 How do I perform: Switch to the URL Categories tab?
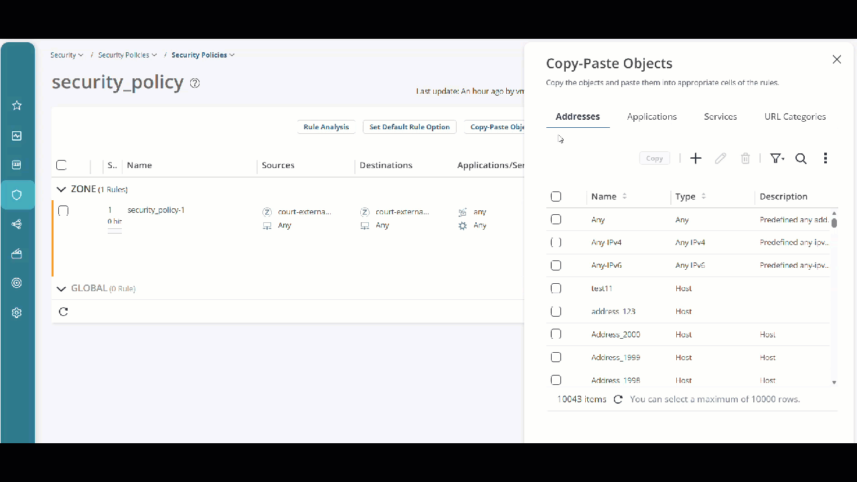pos(795,116)
